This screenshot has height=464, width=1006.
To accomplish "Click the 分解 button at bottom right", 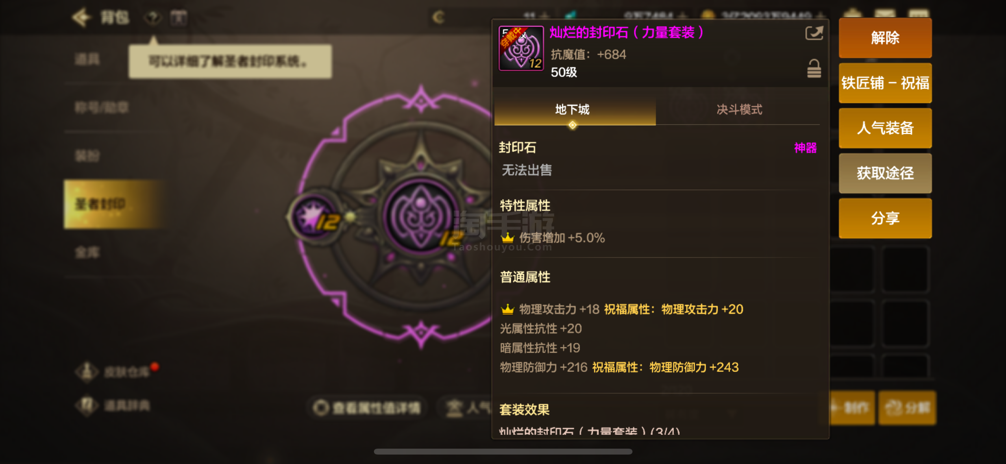I will pyautogui.click(x=908, y=408).
